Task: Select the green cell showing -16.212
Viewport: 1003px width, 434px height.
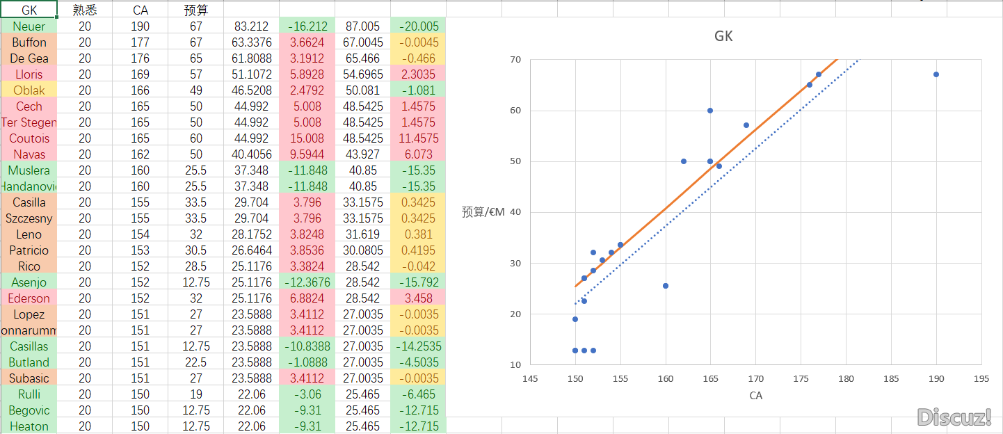Action: point(307,26)
